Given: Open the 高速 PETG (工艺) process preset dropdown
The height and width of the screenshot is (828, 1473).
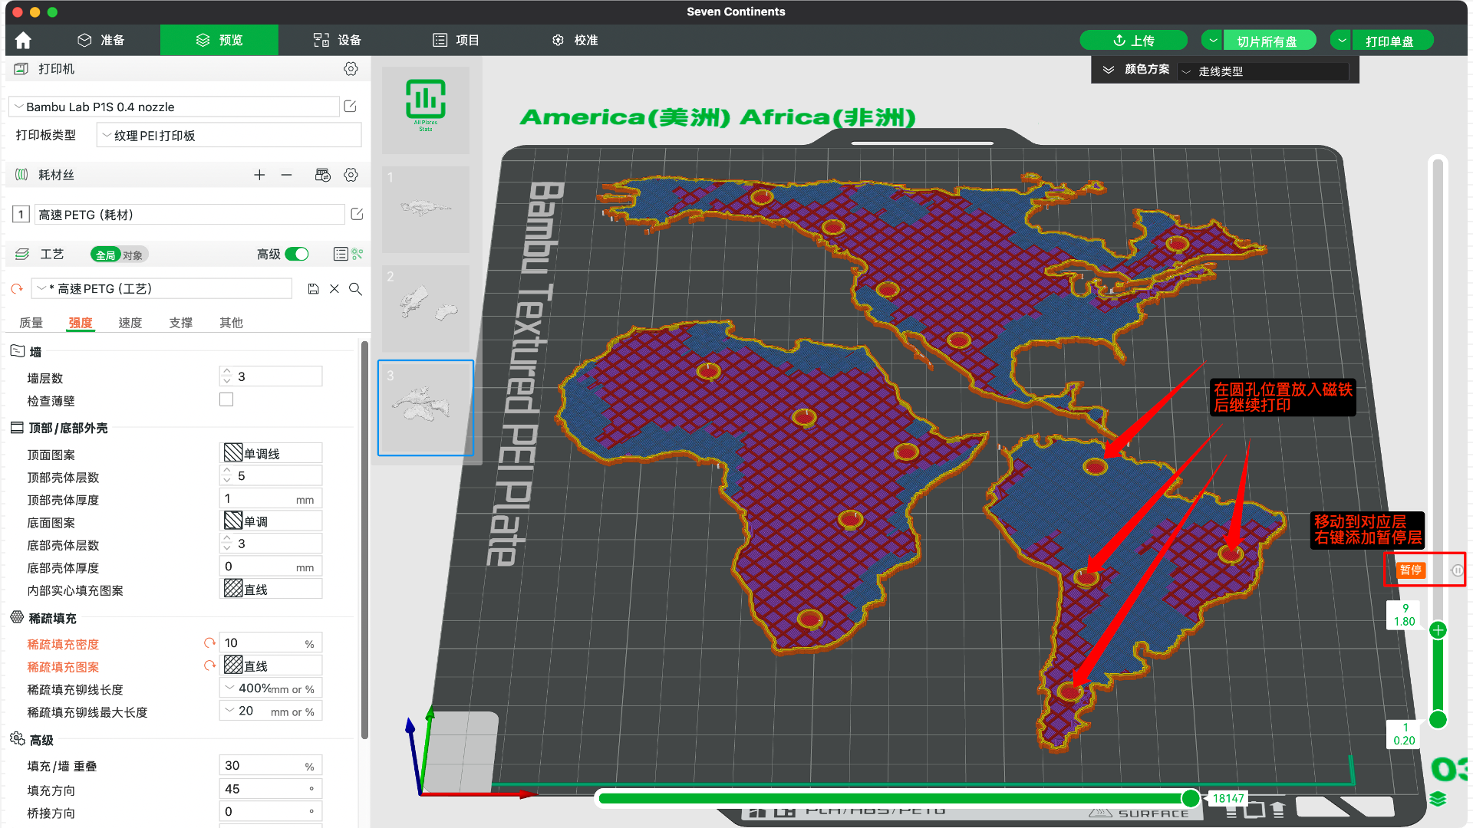Looking at the screenshot, I should [163, 289].
